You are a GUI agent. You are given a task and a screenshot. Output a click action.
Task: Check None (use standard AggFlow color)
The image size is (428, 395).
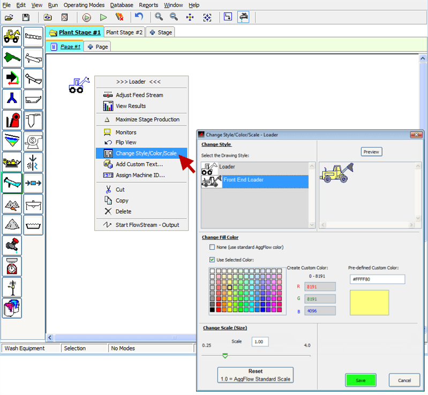pos(212,247)
